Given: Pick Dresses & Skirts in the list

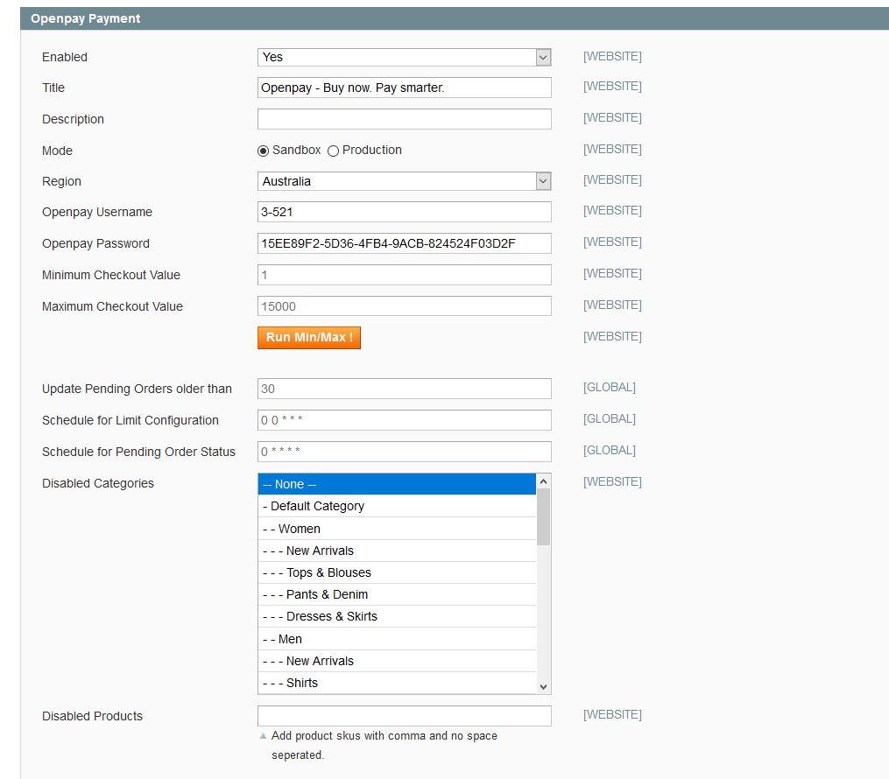Looking at the screenshot, I should pyautogui.click(x=396, y=616).
